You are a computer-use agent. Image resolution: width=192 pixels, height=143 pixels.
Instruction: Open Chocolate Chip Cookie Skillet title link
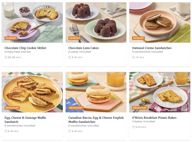[x=25, y=48]
